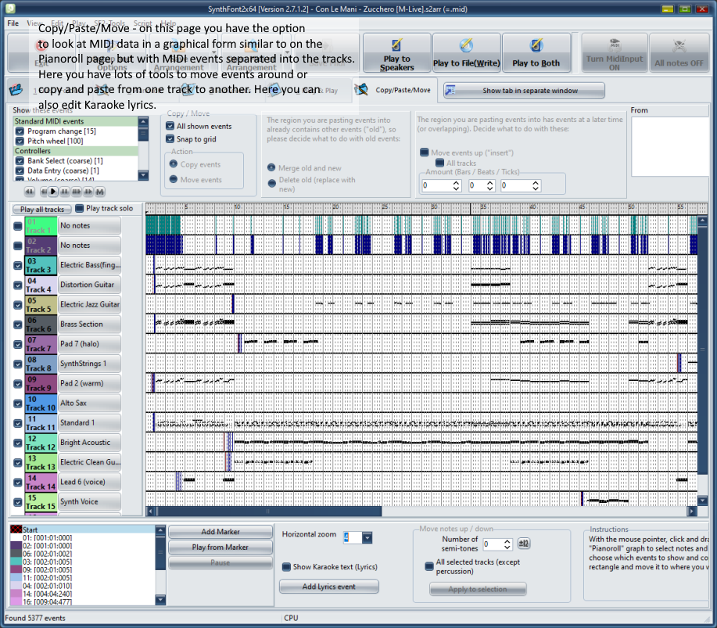Click the Add Lyrics event button
The height and width of the screenshot is (628, 717).
(328, 587)
